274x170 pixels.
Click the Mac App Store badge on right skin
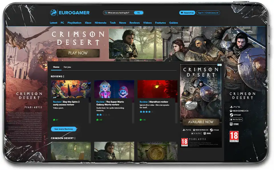click(236, 120)
